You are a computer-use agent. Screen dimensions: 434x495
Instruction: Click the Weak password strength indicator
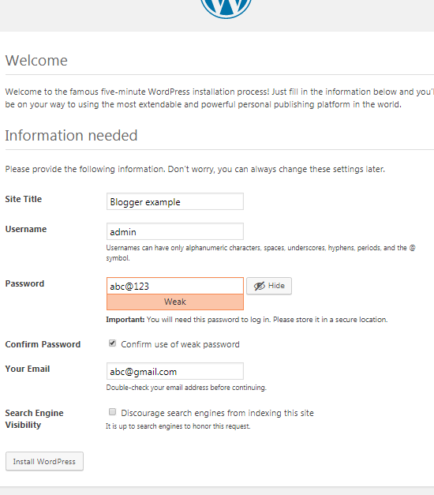(175, 302)
